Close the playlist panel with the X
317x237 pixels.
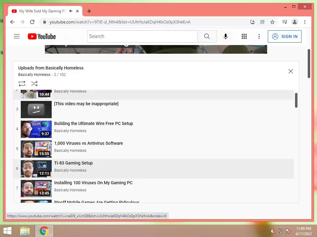coord(290,71)
